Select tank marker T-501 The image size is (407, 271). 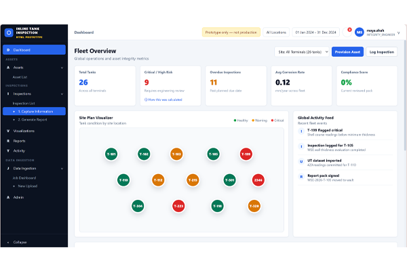point(229,180)
